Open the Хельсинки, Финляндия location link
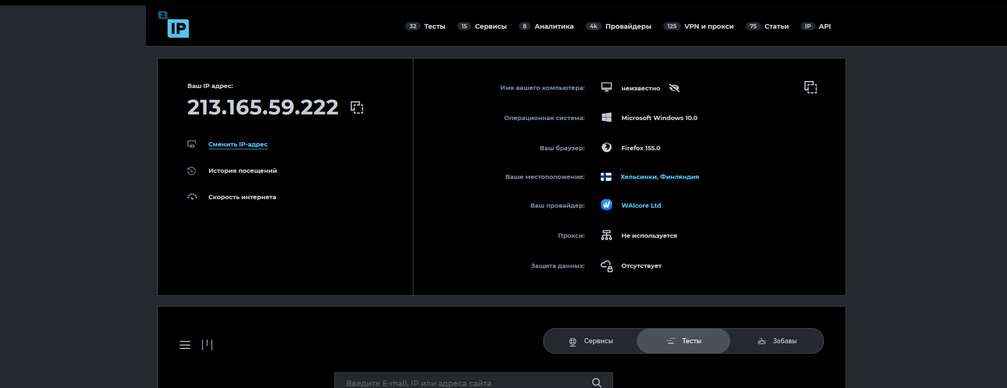Viewport: 1007px width, 388px height. [660, 177]
